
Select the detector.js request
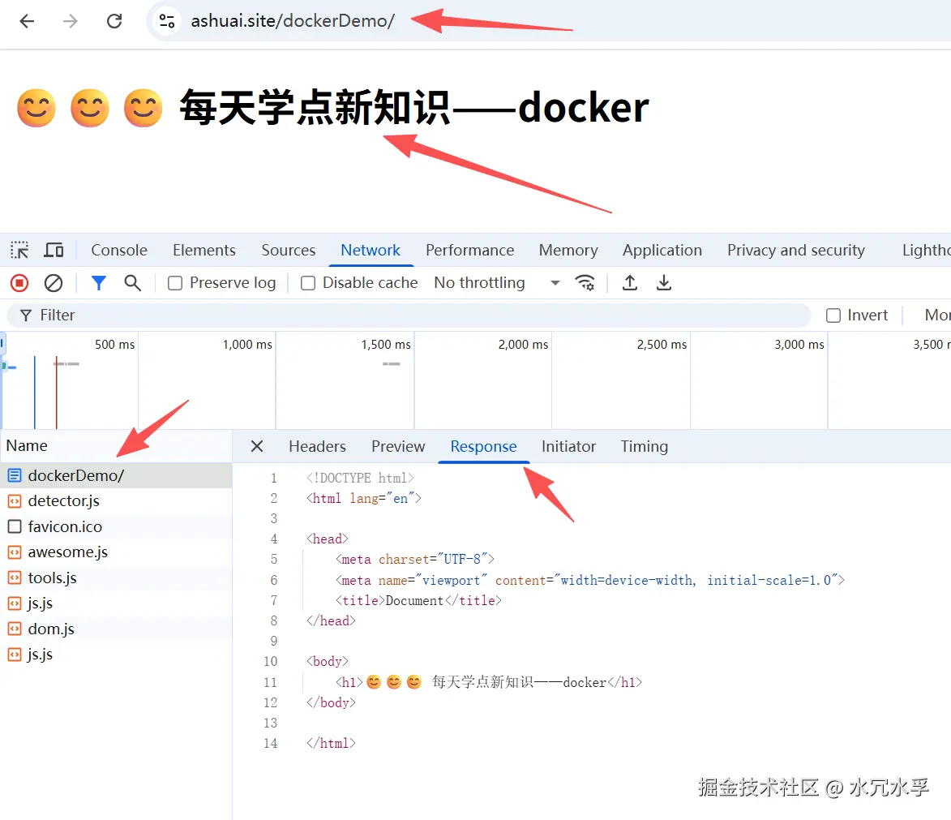tap(116, 500)
